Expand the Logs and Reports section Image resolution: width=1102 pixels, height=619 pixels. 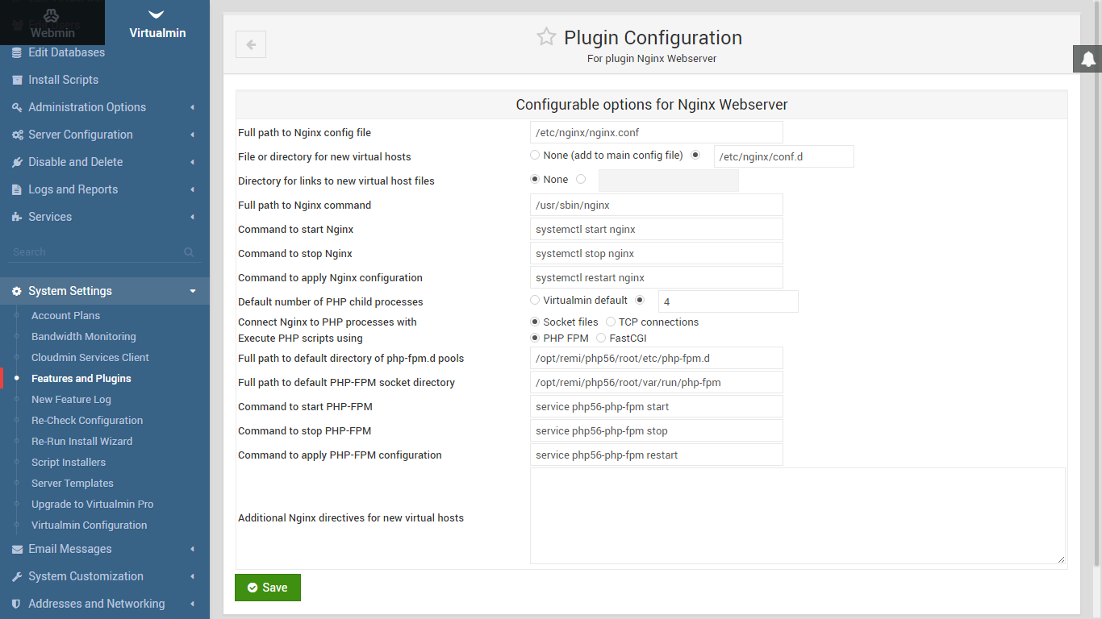[x=73, y=189]
